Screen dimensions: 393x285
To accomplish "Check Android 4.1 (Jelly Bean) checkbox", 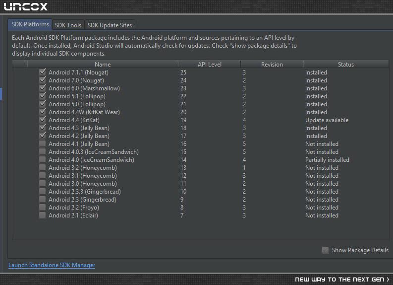I will (x=43, y=143).
